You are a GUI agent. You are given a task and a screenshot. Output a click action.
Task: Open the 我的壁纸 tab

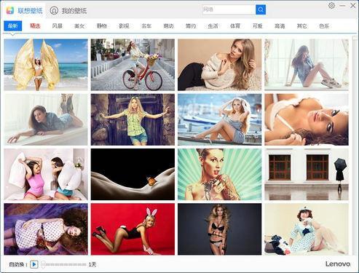pyautogui.click(x=68, y=11)
